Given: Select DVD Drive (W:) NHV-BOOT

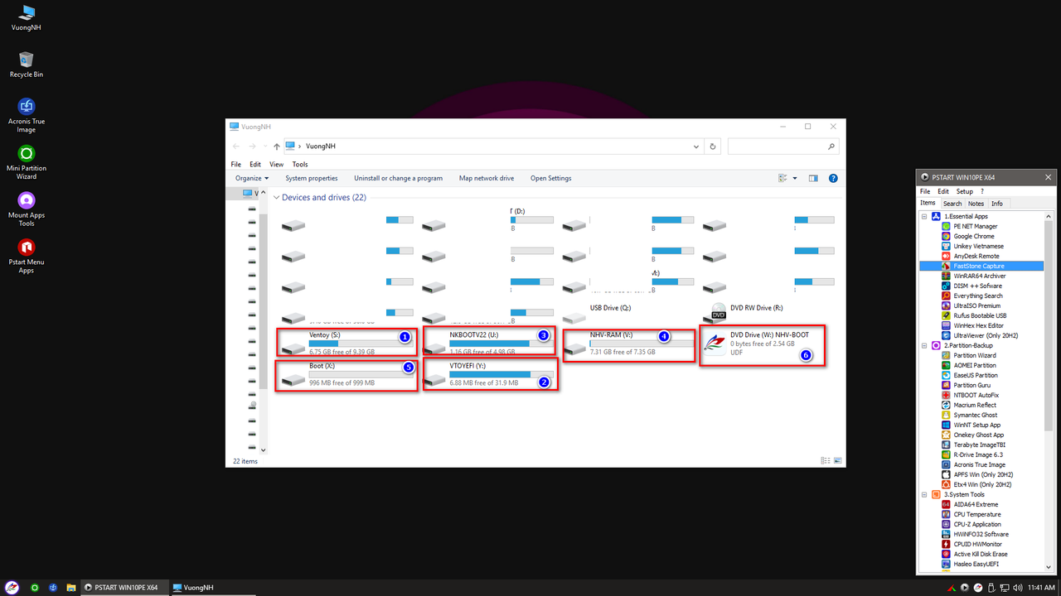Looking at the screenshot, I should [763, 344].
